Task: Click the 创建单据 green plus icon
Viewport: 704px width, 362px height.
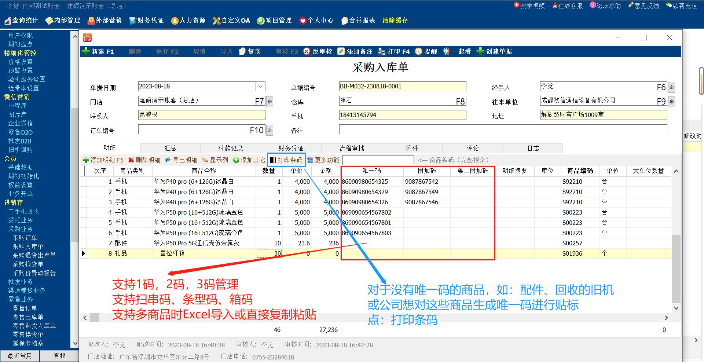Action: 480,51
